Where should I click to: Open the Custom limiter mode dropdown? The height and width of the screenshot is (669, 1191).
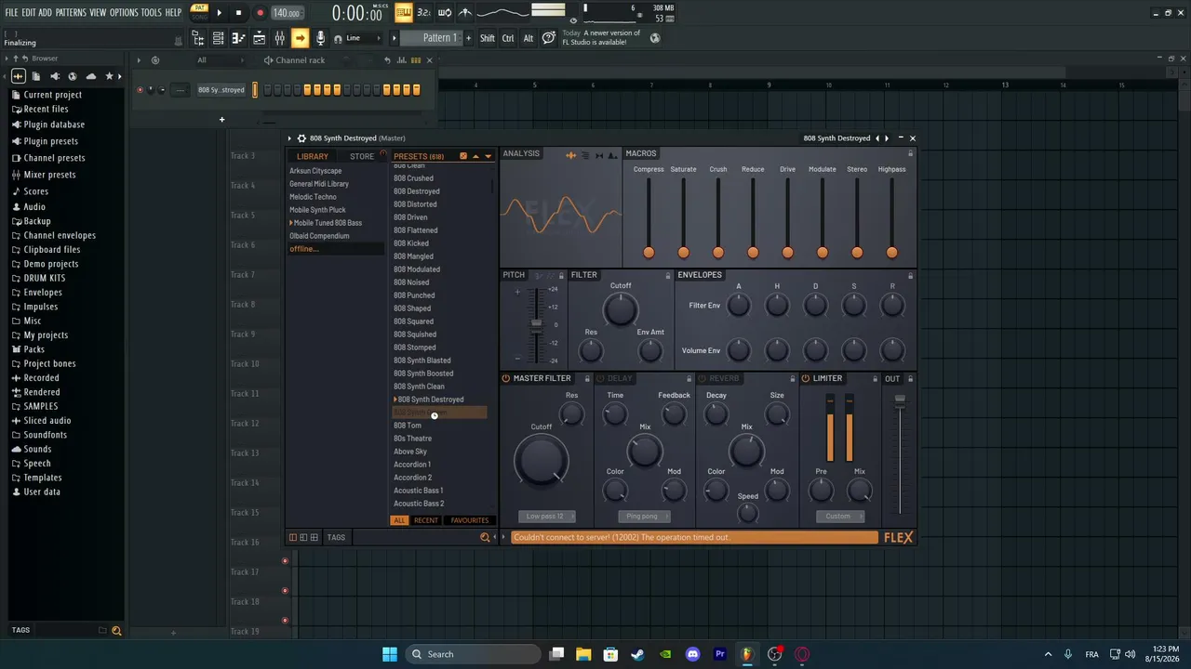pos(839,517)
